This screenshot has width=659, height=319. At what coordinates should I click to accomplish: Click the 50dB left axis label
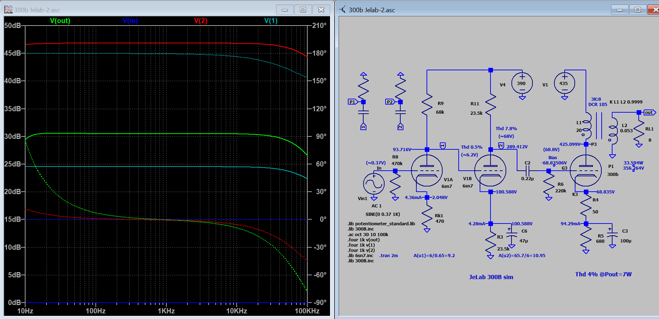click(13, 26)
